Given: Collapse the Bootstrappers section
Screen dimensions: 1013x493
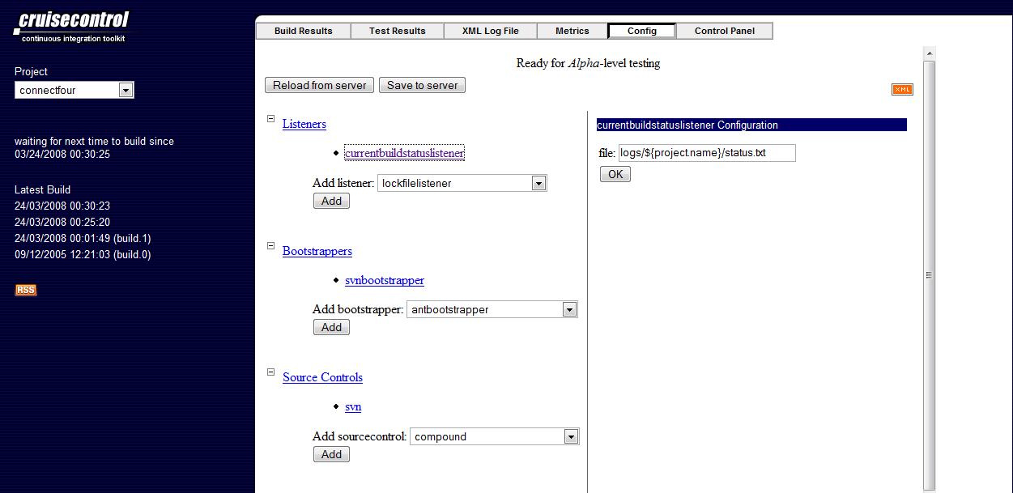Looking at the screenshot, I should pyautogui.click(x=270, y=246).
